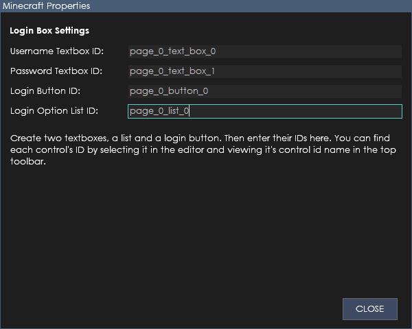The width and height of the screenshot is (412, 329).
Task: Select the Login Button ID input field
Action: coord(265,91)
